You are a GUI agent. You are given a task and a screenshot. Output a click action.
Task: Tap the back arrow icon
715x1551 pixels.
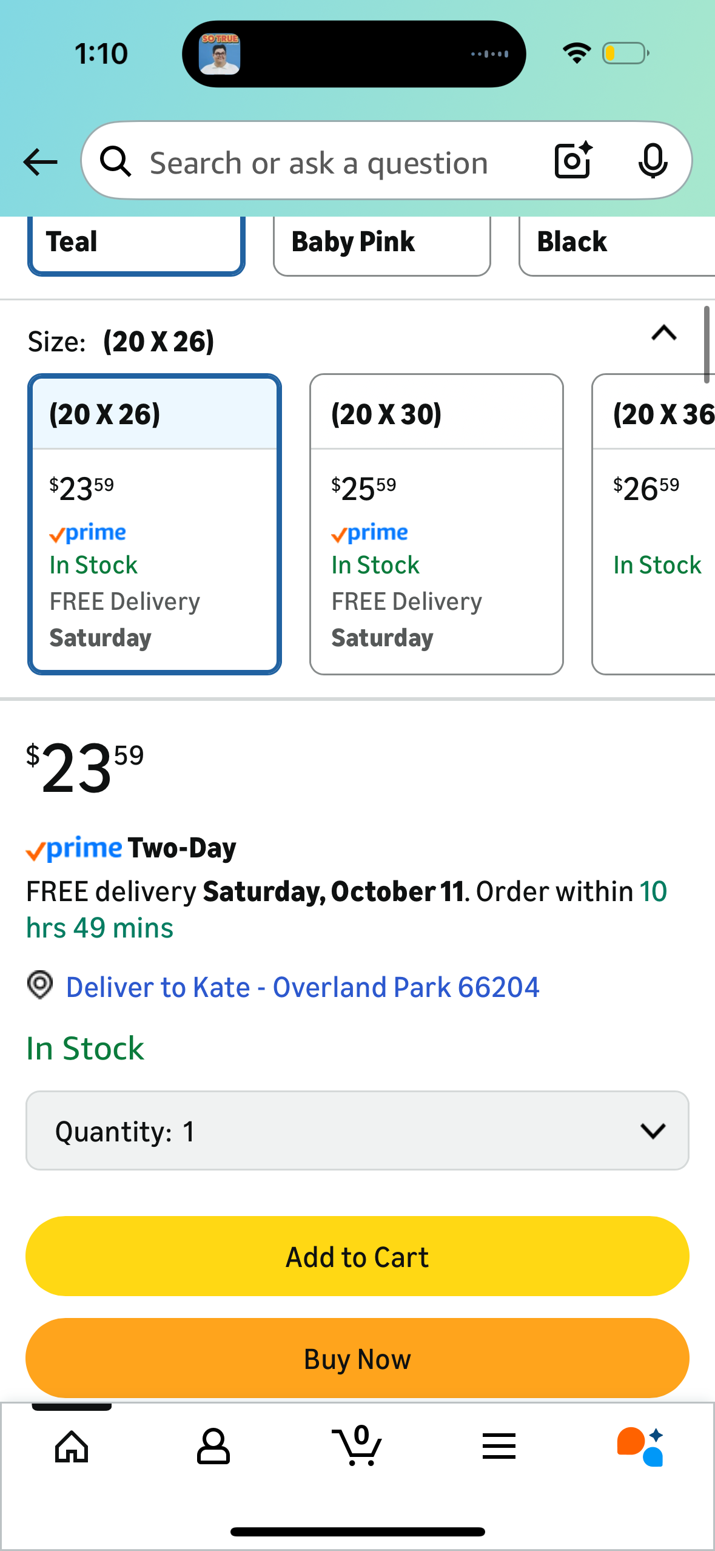[x=40, y=162]
